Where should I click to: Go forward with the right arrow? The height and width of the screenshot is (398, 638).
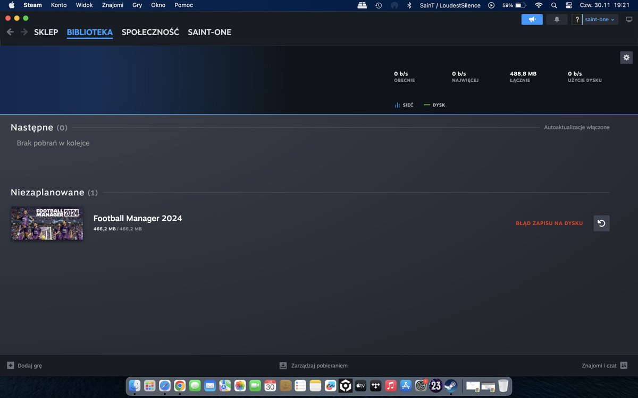tap(24, 32)
